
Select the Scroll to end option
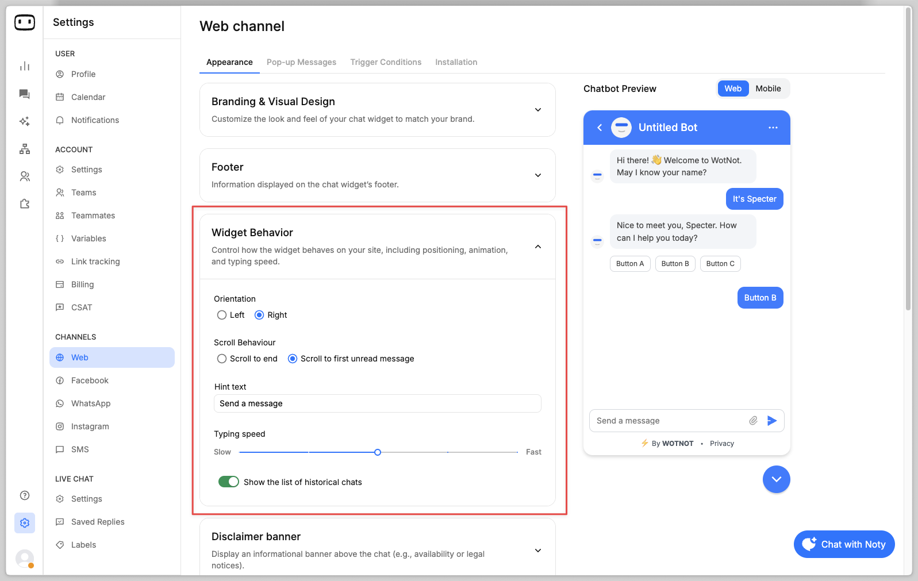coord(222,359)
